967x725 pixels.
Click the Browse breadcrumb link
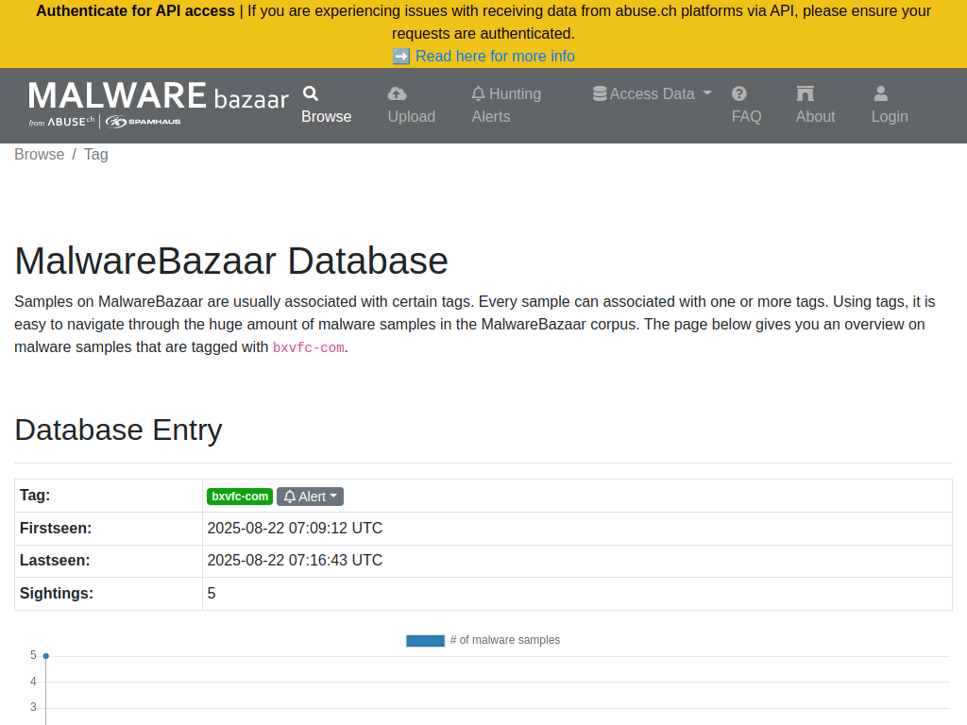39,154
